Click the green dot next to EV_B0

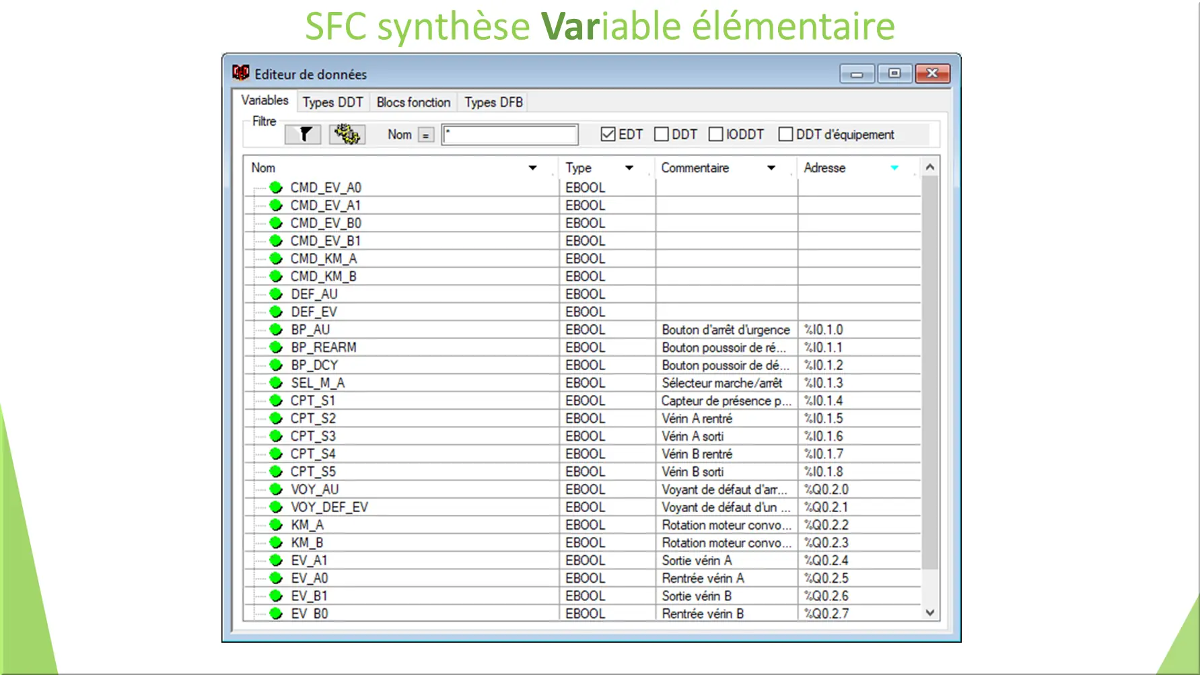(275, 613)
